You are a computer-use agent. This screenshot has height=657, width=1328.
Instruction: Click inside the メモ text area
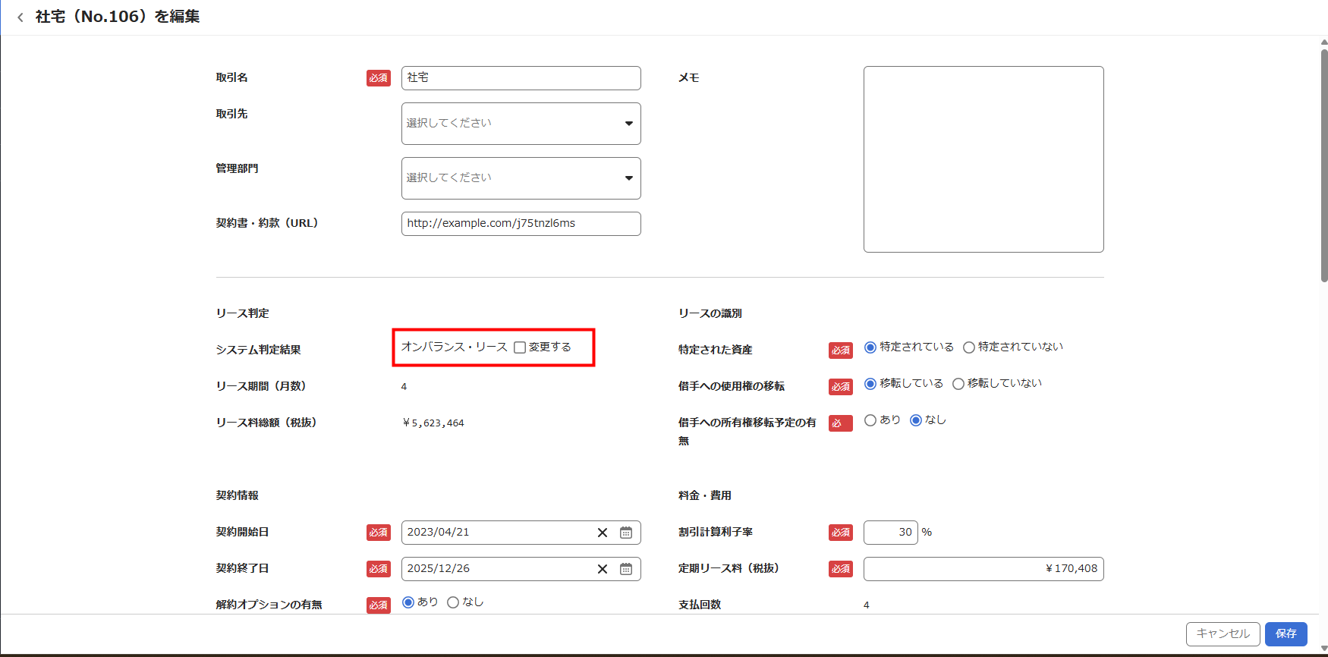pos(983,159)
